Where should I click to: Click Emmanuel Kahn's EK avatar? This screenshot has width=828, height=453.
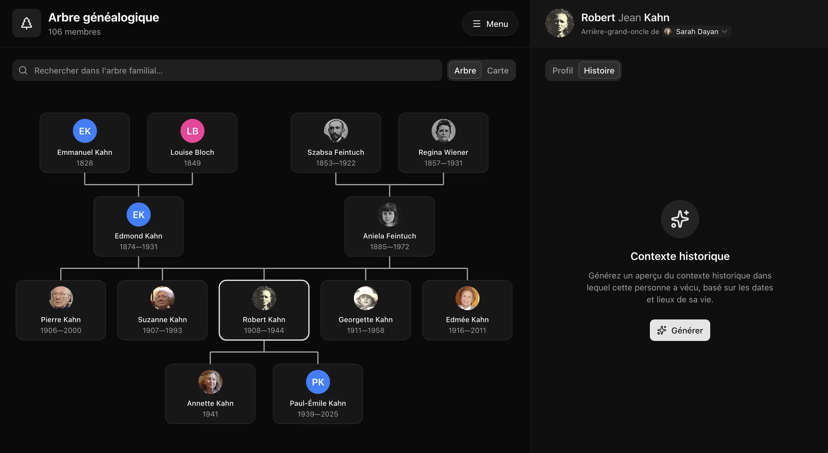tap(85, 131)
